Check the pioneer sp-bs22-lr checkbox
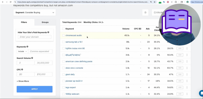This screenshot has height=99, width=203. 63,81
